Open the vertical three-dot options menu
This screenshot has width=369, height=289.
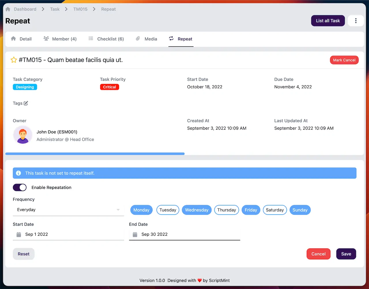[x=356, y=21]
